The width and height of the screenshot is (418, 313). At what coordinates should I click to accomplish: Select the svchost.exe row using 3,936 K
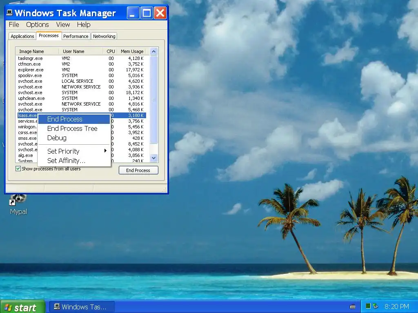(x=81, y=87)
